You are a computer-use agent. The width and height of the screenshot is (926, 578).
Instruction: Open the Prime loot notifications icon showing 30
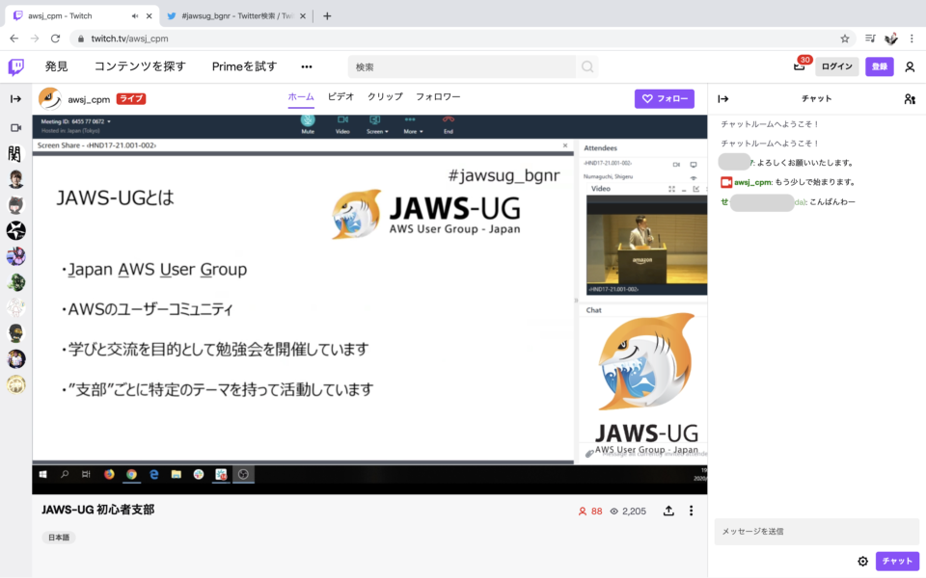click(x=799, y=66)
